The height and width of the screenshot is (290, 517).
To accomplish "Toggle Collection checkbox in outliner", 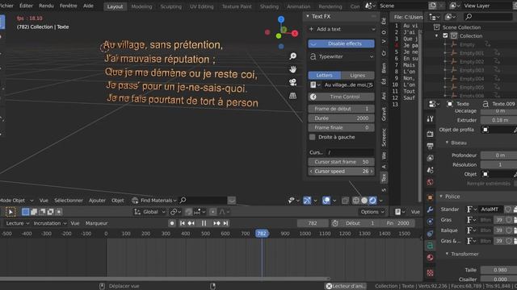I will click(445, 35).
